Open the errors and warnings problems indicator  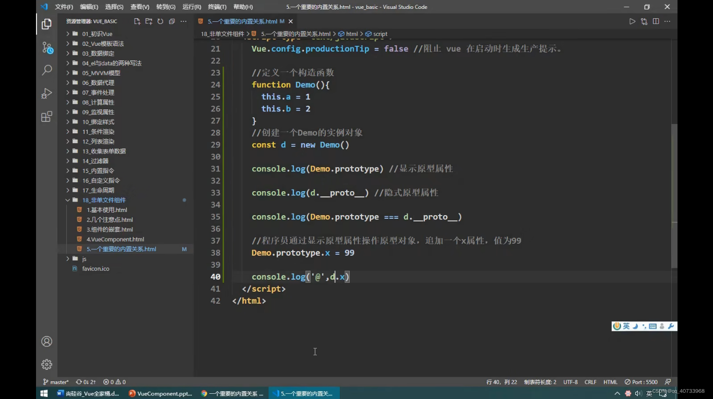[x=114, y=382]
